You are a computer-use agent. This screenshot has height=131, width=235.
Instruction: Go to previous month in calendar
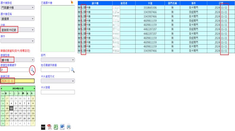click(x=1, y=88)
